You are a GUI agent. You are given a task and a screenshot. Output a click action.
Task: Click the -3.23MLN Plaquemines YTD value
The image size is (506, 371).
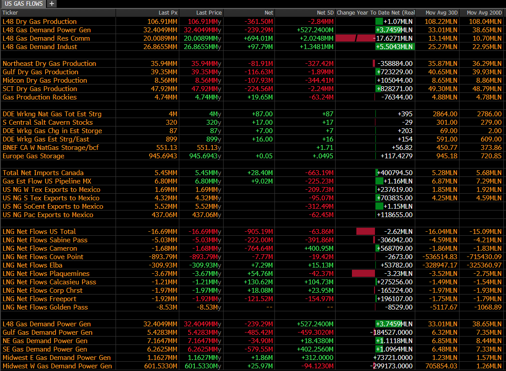pyautogui.click(x=398, y=273)
